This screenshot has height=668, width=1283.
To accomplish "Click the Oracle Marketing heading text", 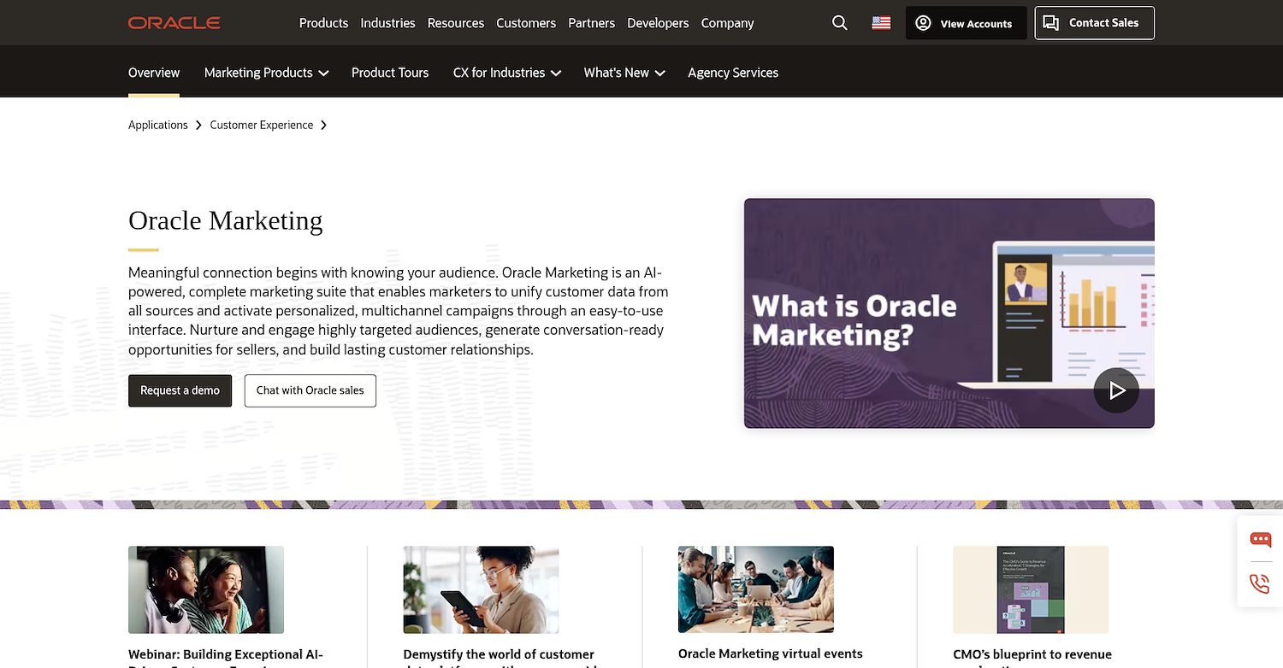I will click(226, 220).
